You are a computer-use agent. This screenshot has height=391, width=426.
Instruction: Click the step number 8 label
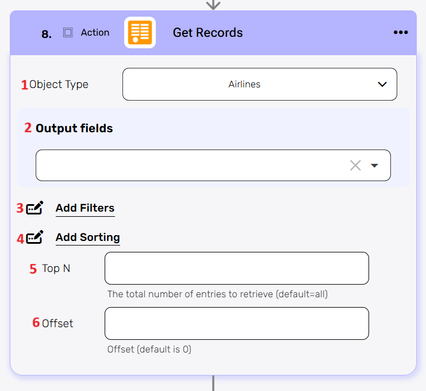point(47,34)
